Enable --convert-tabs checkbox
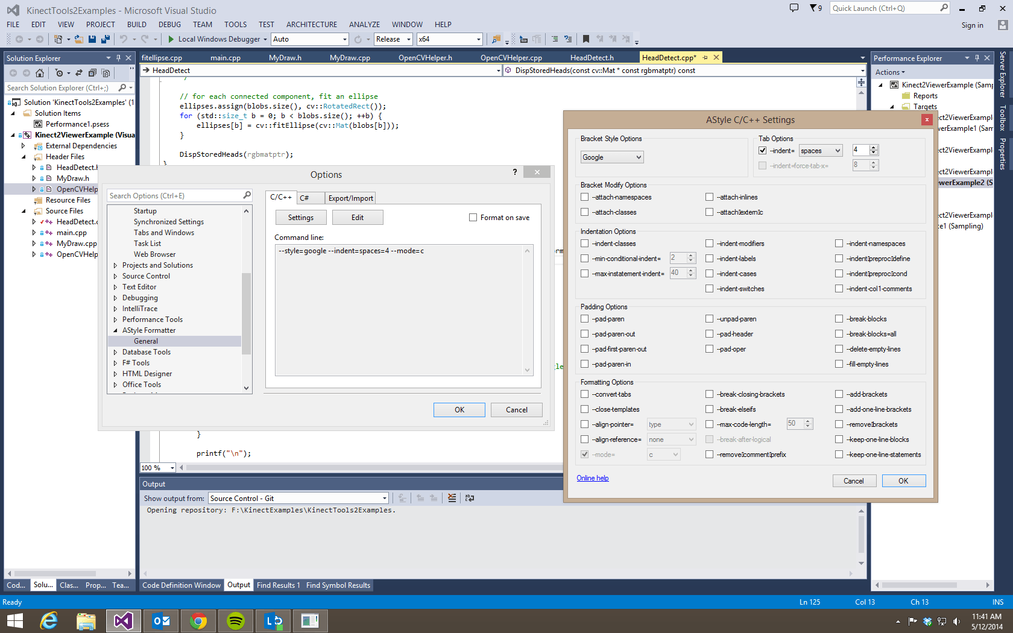The width and height of the screenshot is (1013, 633). (x=585, y=394)
